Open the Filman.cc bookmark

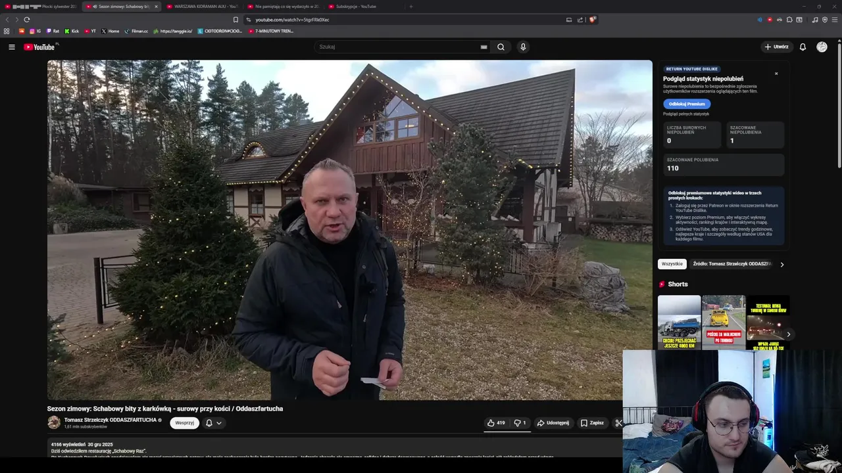136,31
